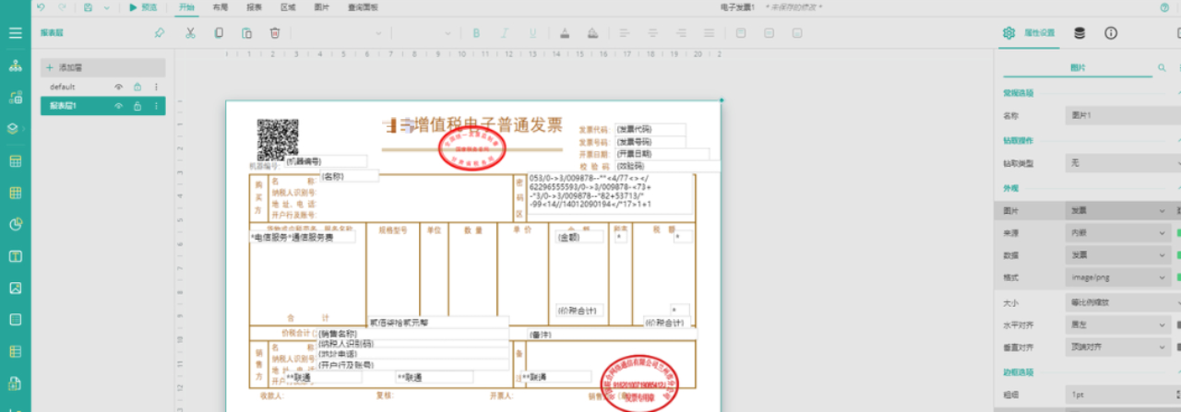1181x412 pixels.
Task: Open the font color picker
Action: (x=565, y=33)
